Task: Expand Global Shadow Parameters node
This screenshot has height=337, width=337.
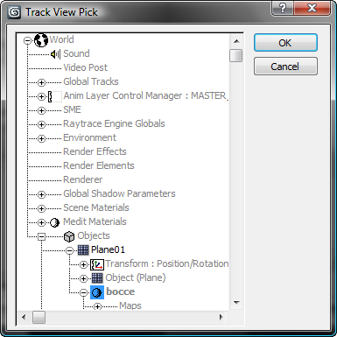Action: [41, 194]
